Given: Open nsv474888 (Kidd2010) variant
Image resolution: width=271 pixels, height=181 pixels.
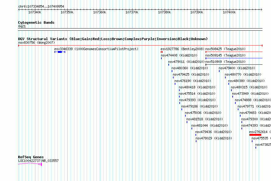Looking at the screenshot, I should coord(253,100).
